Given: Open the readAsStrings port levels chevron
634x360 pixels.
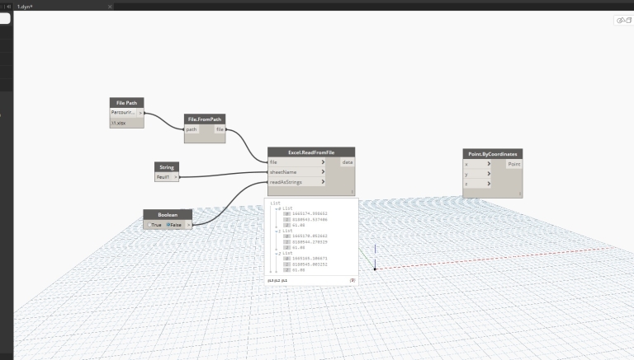Looking at the screenshot, I should click(323, 182).
